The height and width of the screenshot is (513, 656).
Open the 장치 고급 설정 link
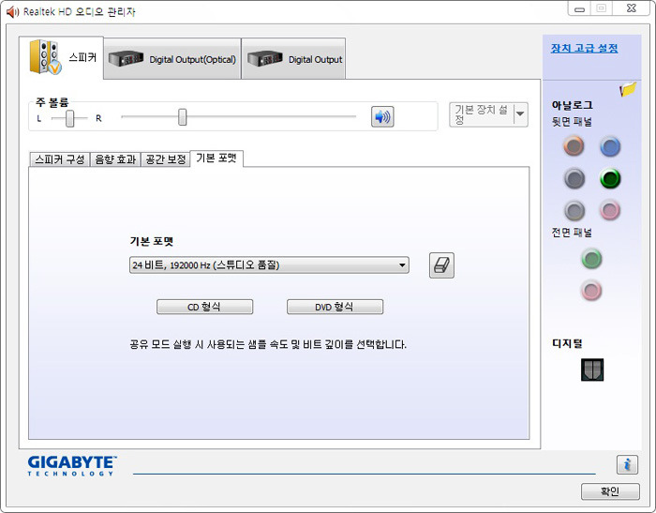584,48
